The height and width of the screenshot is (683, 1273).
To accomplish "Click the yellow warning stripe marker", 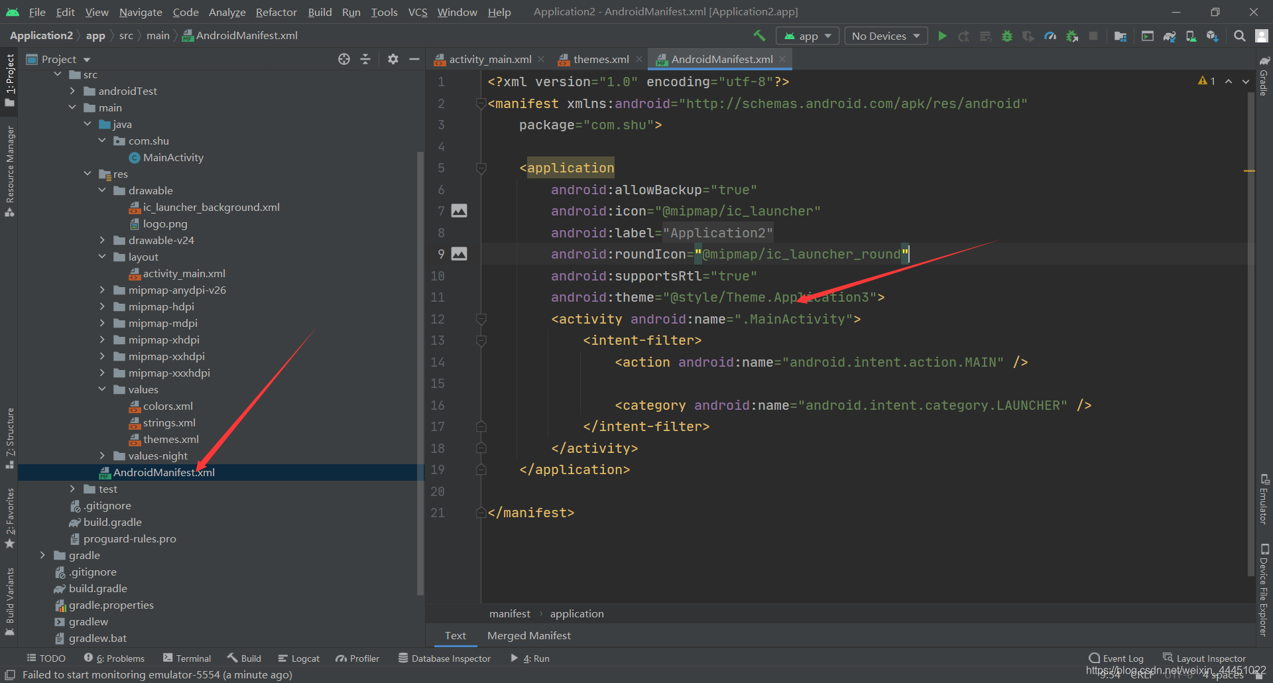I will point(1249,171).
